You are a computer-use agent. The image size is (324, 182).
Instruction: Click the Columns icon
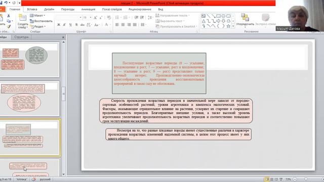point(143,25)
